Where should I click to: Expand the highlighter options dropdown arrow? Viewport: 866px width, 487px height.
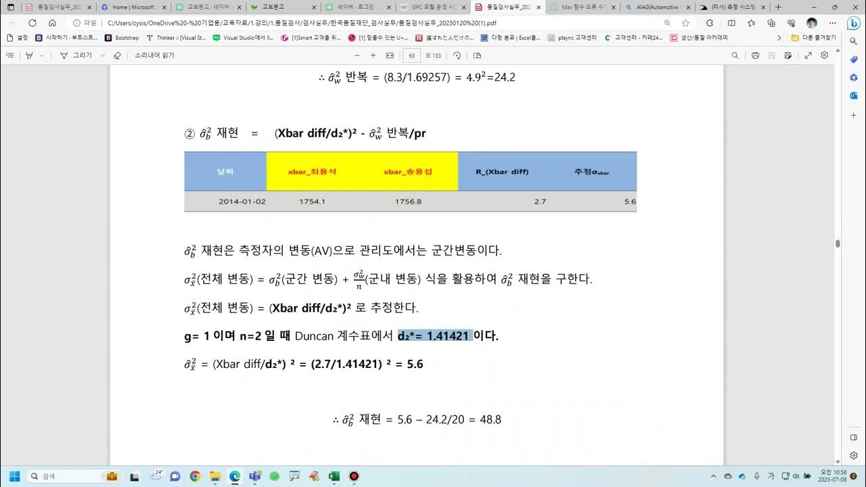click(42, 55)
